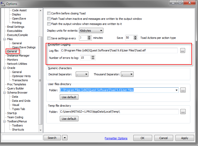Screen dimensions: 198x146
Task: Click the tree scrollbar down arrow
Action: tap(41, 130)
